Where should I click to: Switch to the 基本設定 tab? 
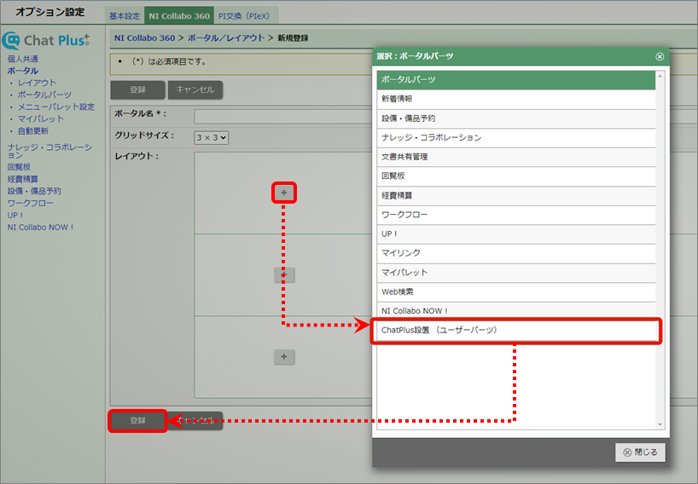point(125,16)
